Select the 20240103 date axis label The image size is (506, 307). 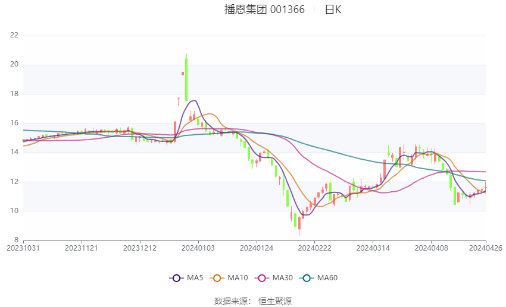198,248
